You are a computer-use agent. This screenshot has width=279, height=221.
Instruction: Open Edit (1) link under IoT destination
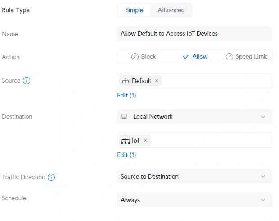(x=126, y=155)
